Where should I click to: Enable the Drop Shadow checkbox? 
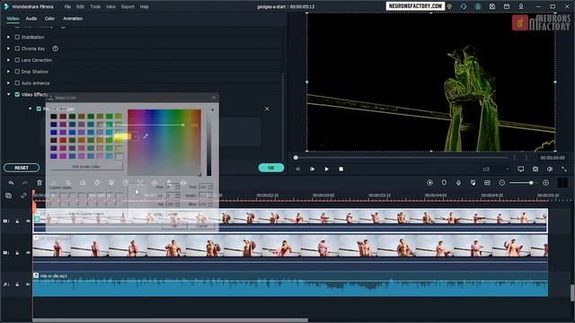tap(17, 72)
